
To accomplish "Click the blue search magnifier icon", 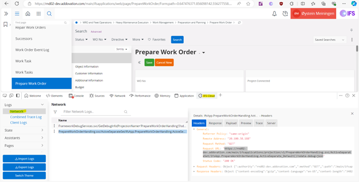I will pyautogui.click(x=49, y=14).
